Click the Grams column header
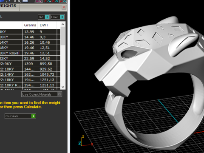 (x=30, y=25)
